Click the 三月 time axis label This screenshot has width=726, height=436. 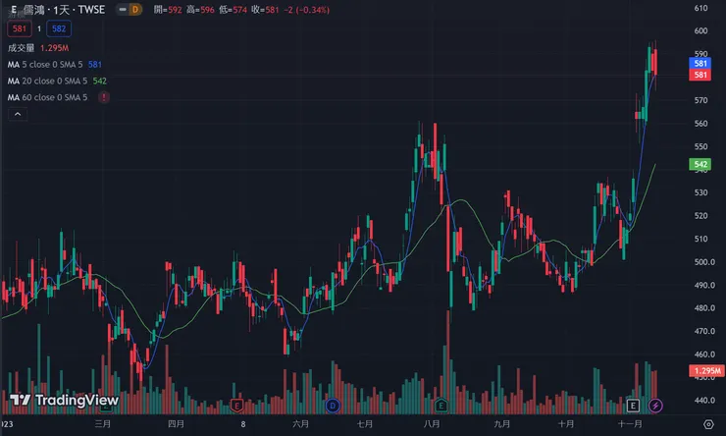[103, 424]
